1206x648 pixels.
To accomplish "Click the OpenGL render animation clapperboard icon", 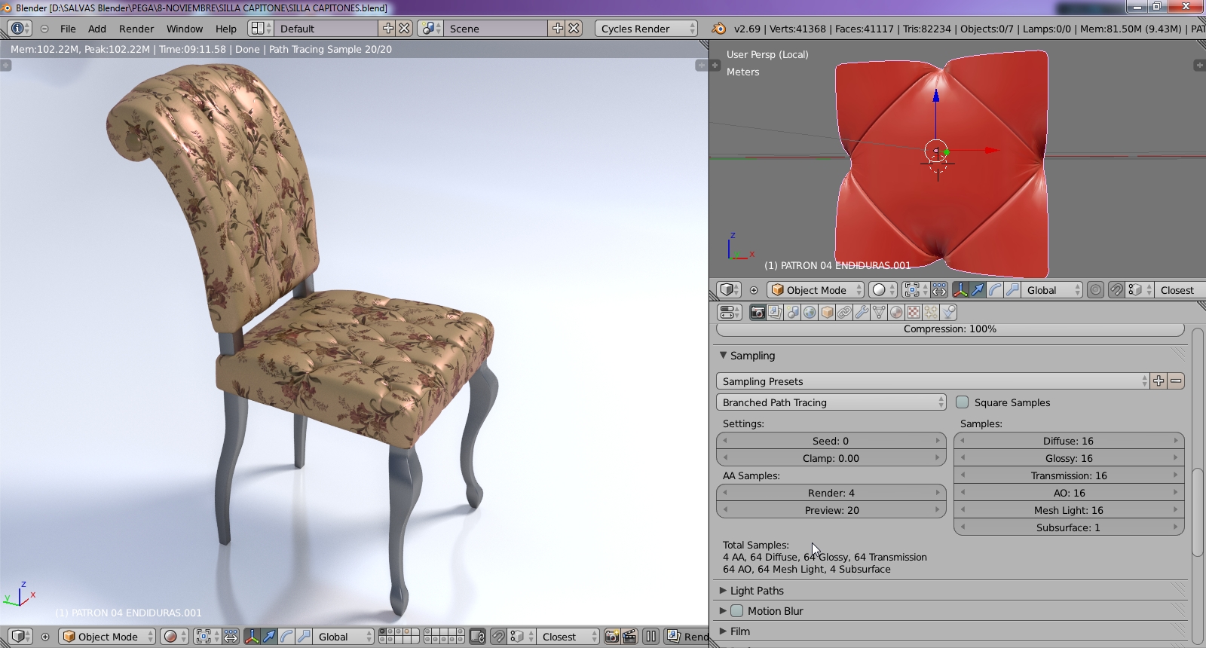I will click(629, 637).
